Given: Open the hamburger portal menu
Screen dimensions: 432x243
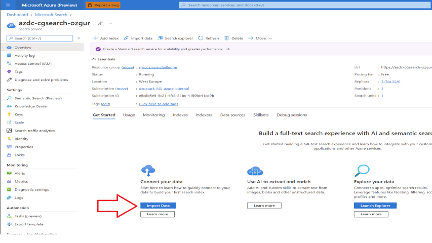Looking at the screenshot, I should pos(8,5).
